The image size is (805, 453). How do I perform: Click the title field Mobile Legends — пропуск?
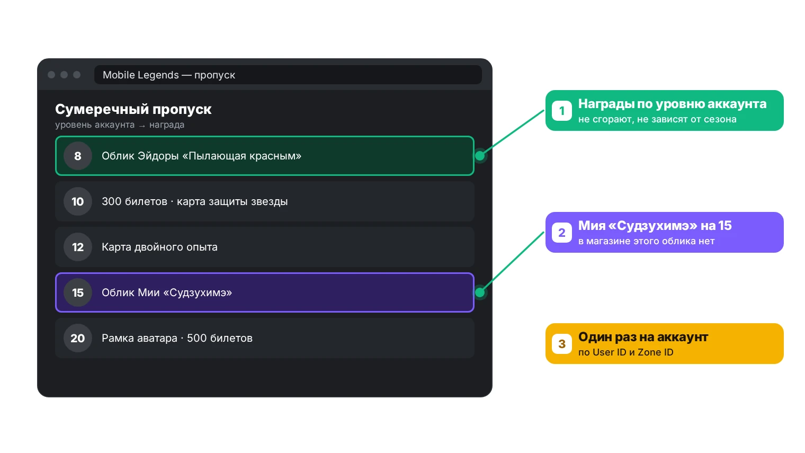(288, 75)
